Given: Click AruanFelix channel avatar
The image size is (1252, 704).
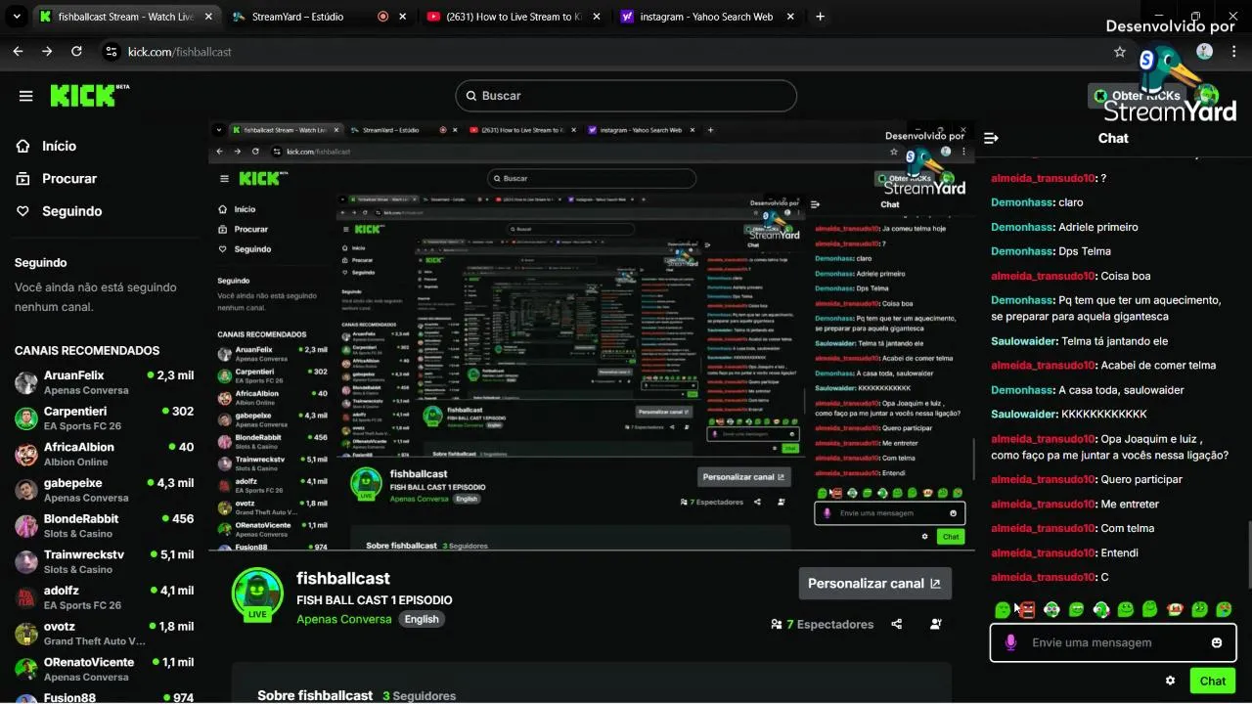Looking at the screenshot, I should (x=26, y=382).
